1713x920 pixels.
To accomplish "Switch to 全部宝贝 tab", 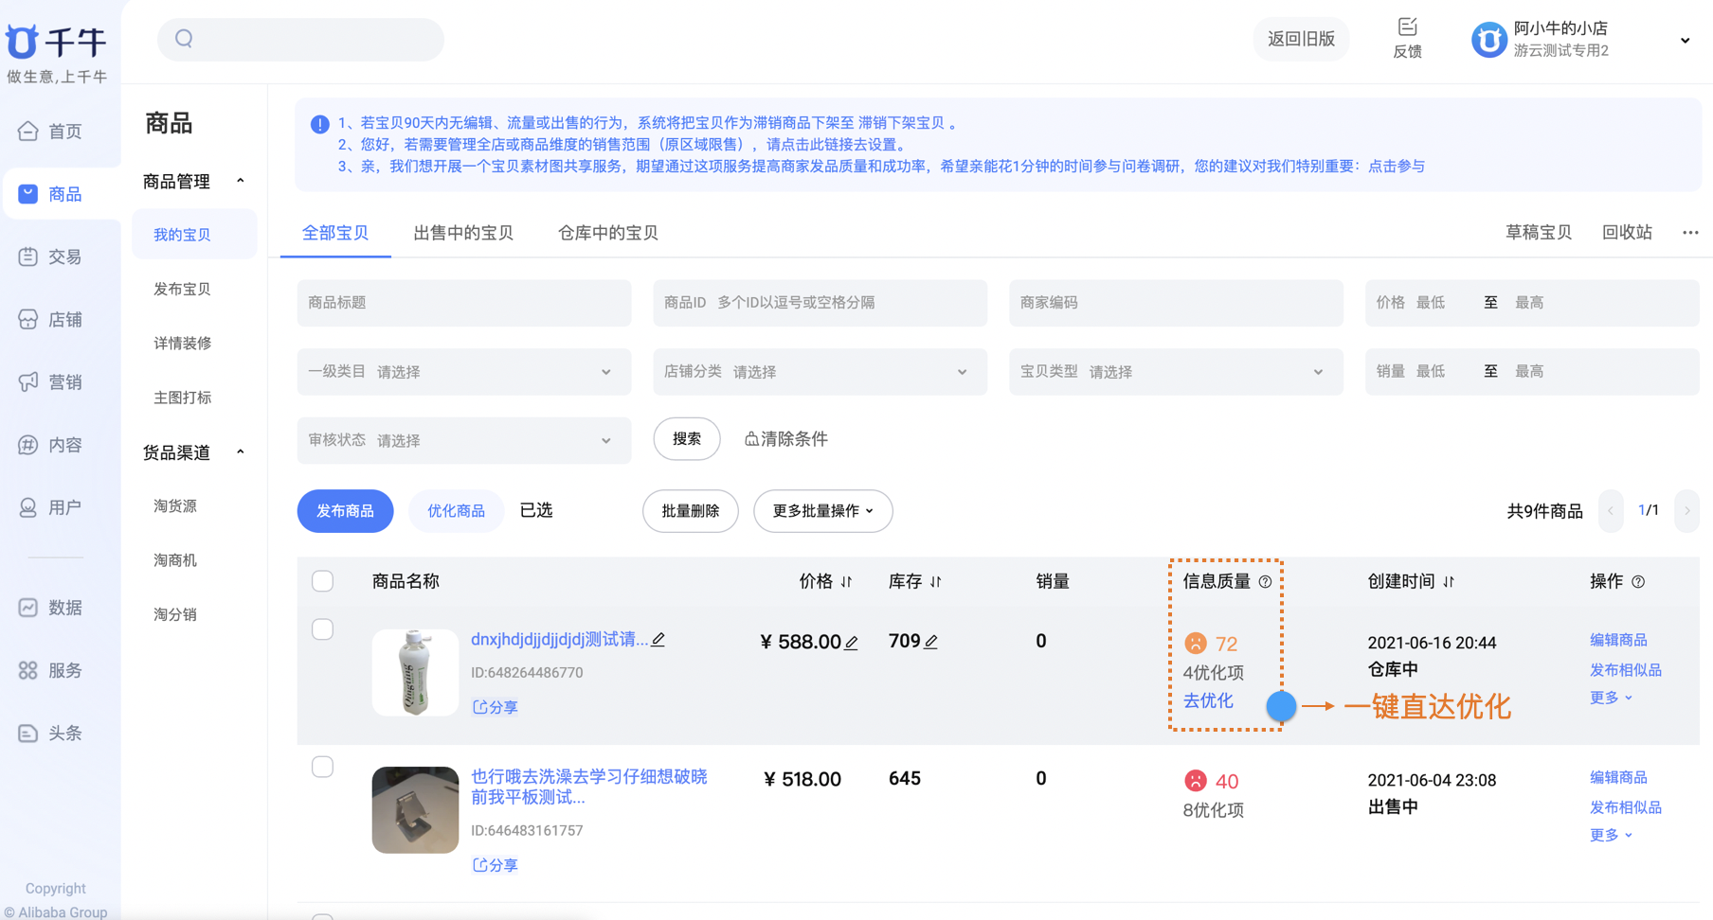I will 335,233.
